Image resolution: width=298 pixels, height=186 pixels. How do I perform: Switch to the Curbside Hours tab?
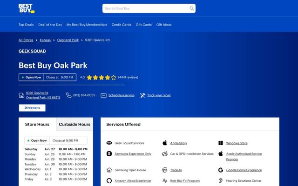74,124
